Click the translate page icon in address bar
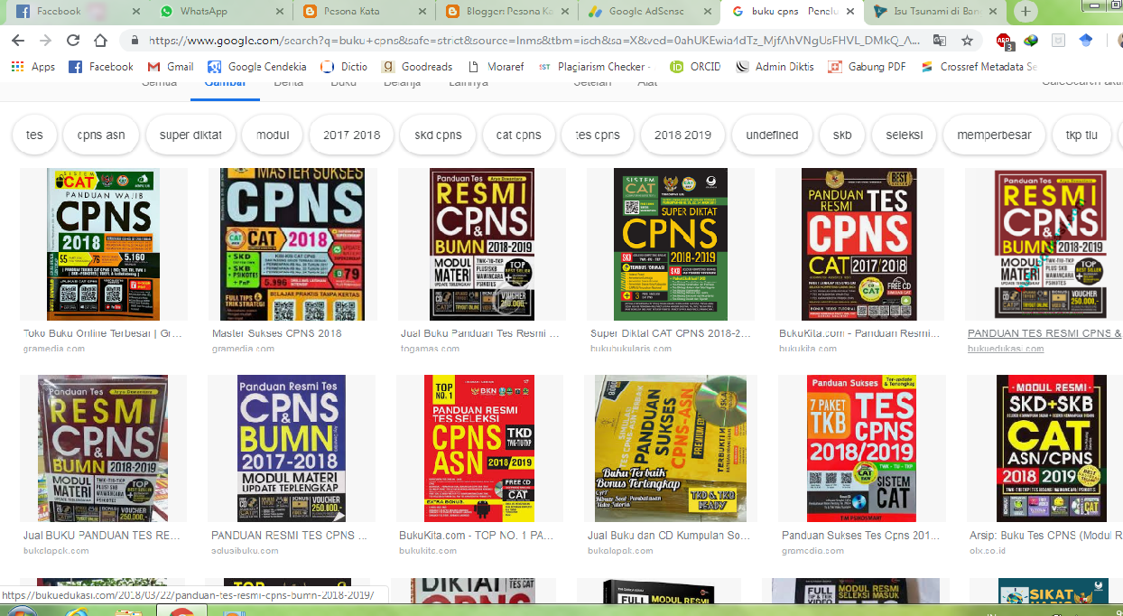The height and width of the screenshot is (616, 1123). (940, 41)
